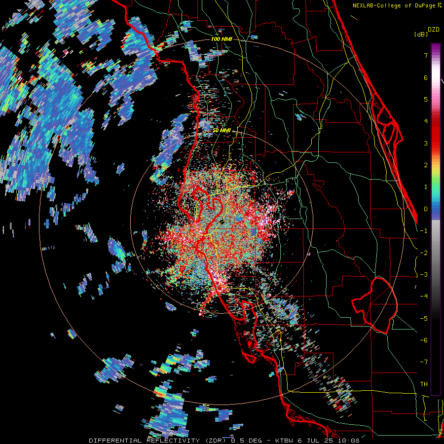Click the -6 value on color scale
444x444 pixels.
(x=424, y=340)
